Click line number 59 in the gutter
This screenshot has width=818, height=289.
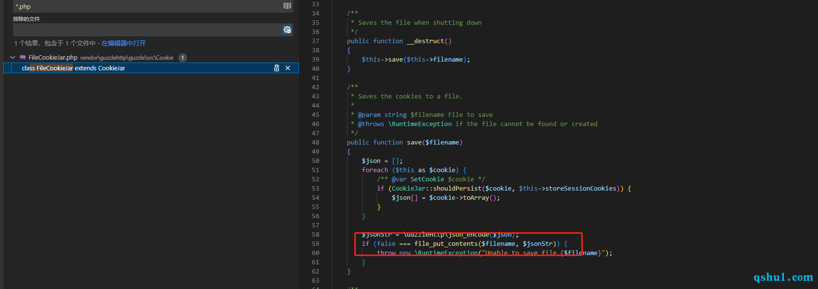pos(315,244)
